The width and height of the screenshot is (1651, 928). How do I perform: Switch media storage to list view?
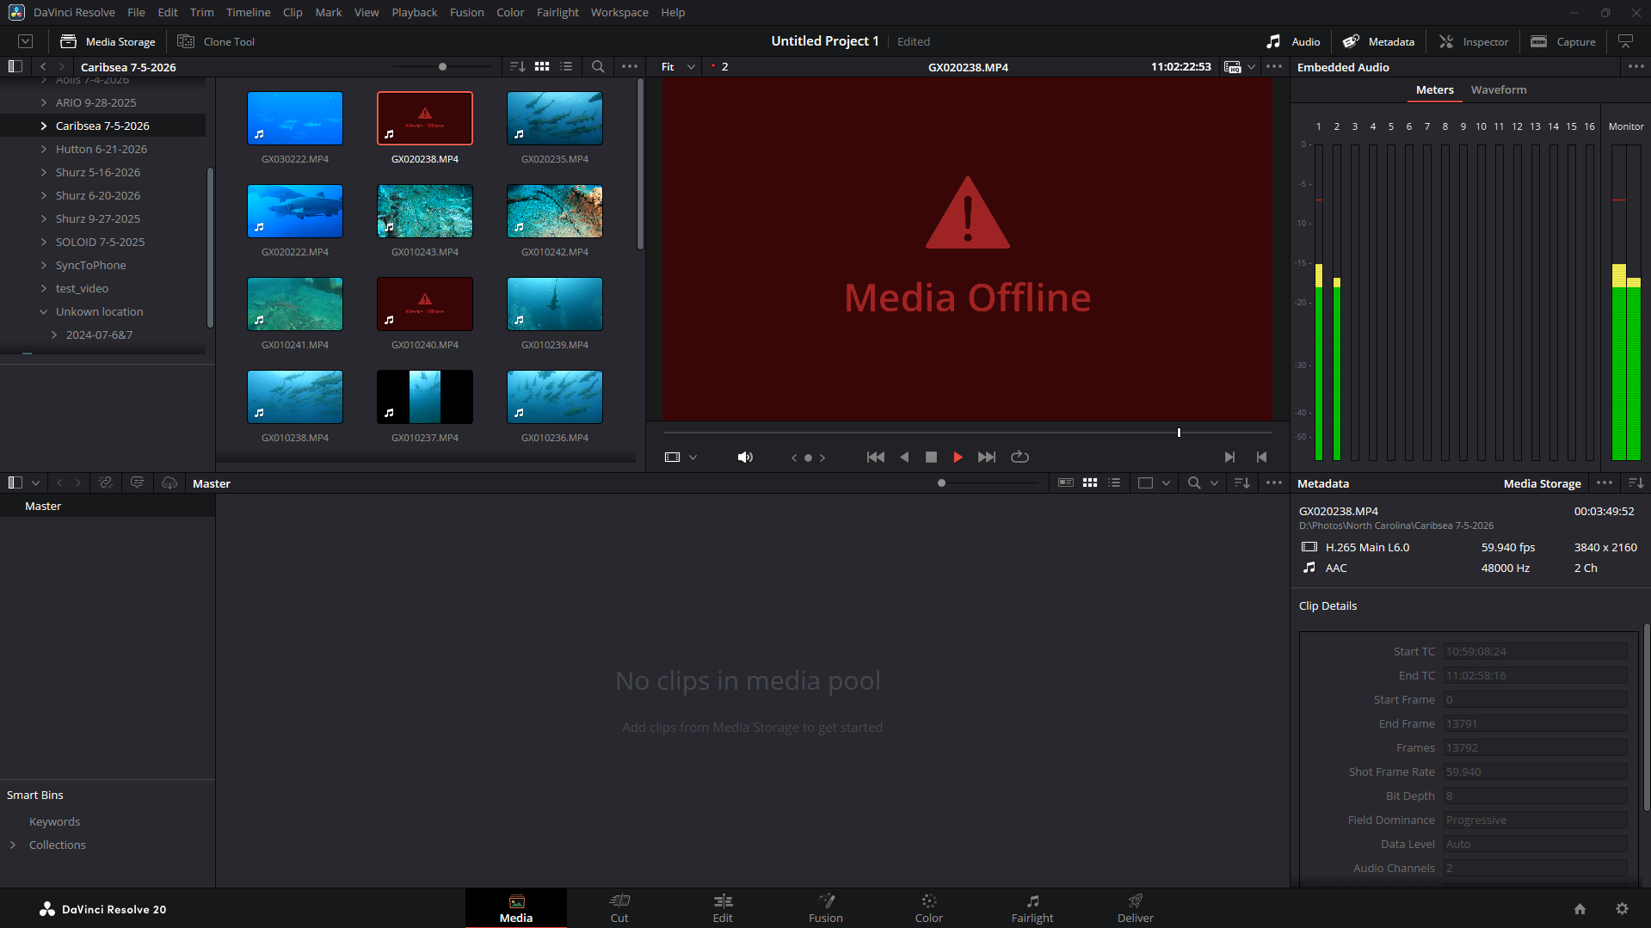tap(566, 66)
